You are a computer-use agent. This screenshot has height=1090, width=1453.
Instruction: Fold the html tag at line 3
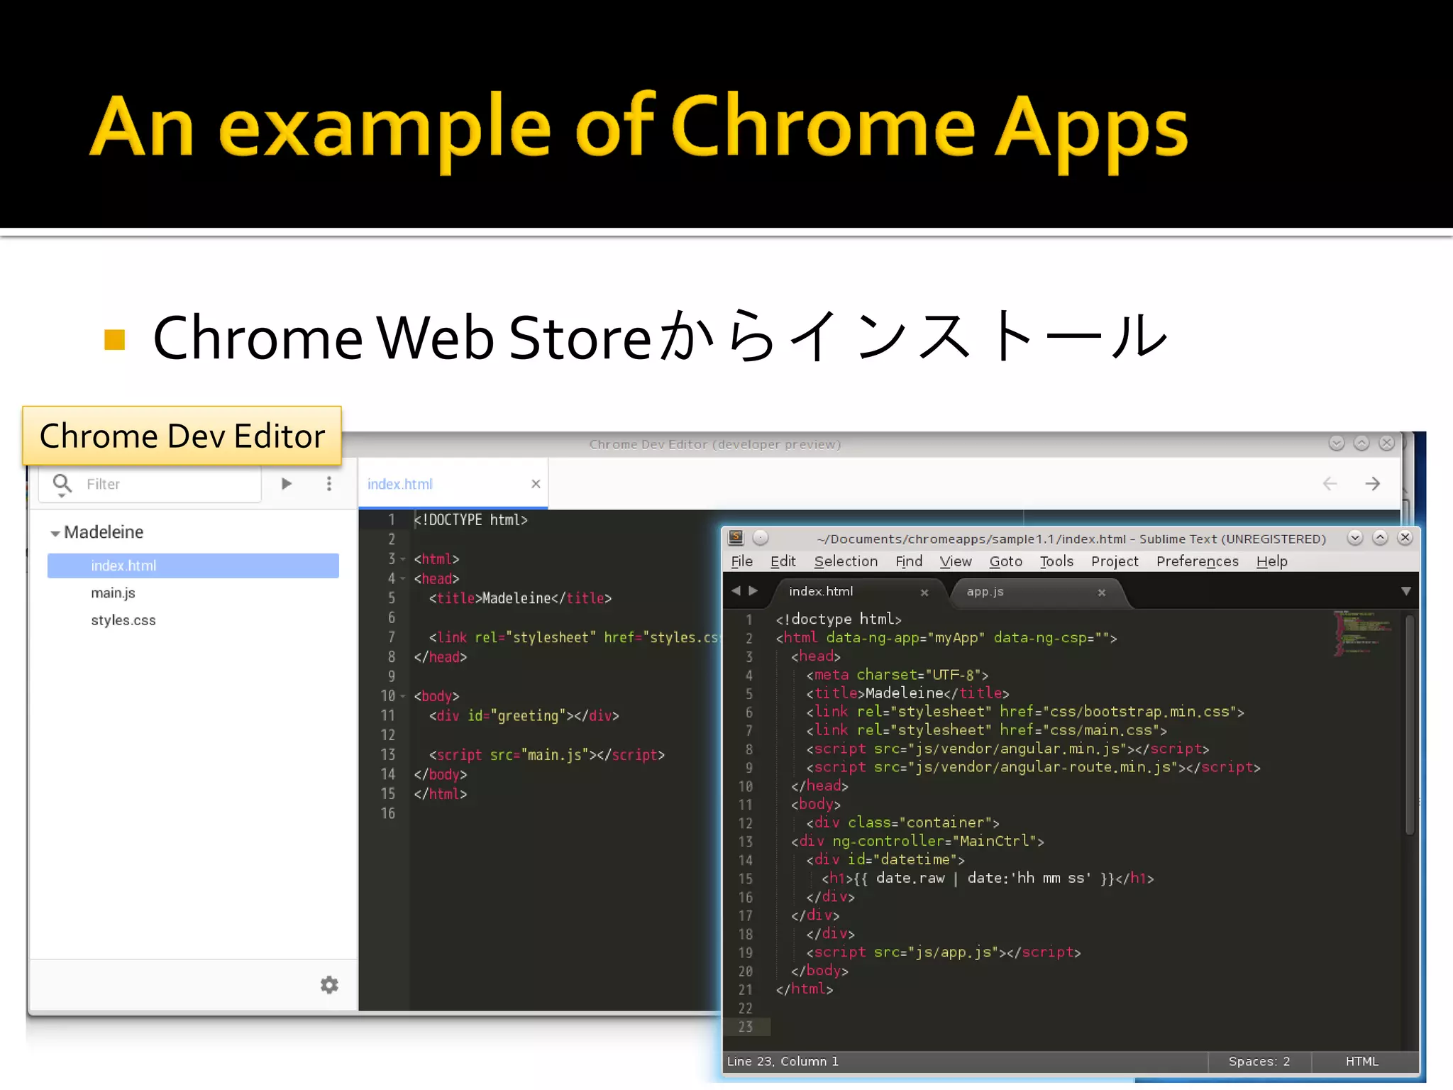coord(403,559)
